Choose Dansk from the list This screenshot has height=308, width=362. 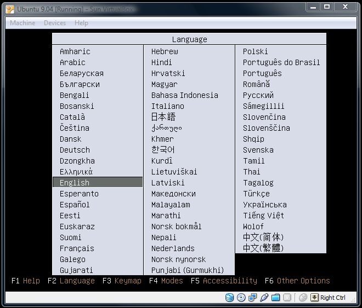[70, 139]
